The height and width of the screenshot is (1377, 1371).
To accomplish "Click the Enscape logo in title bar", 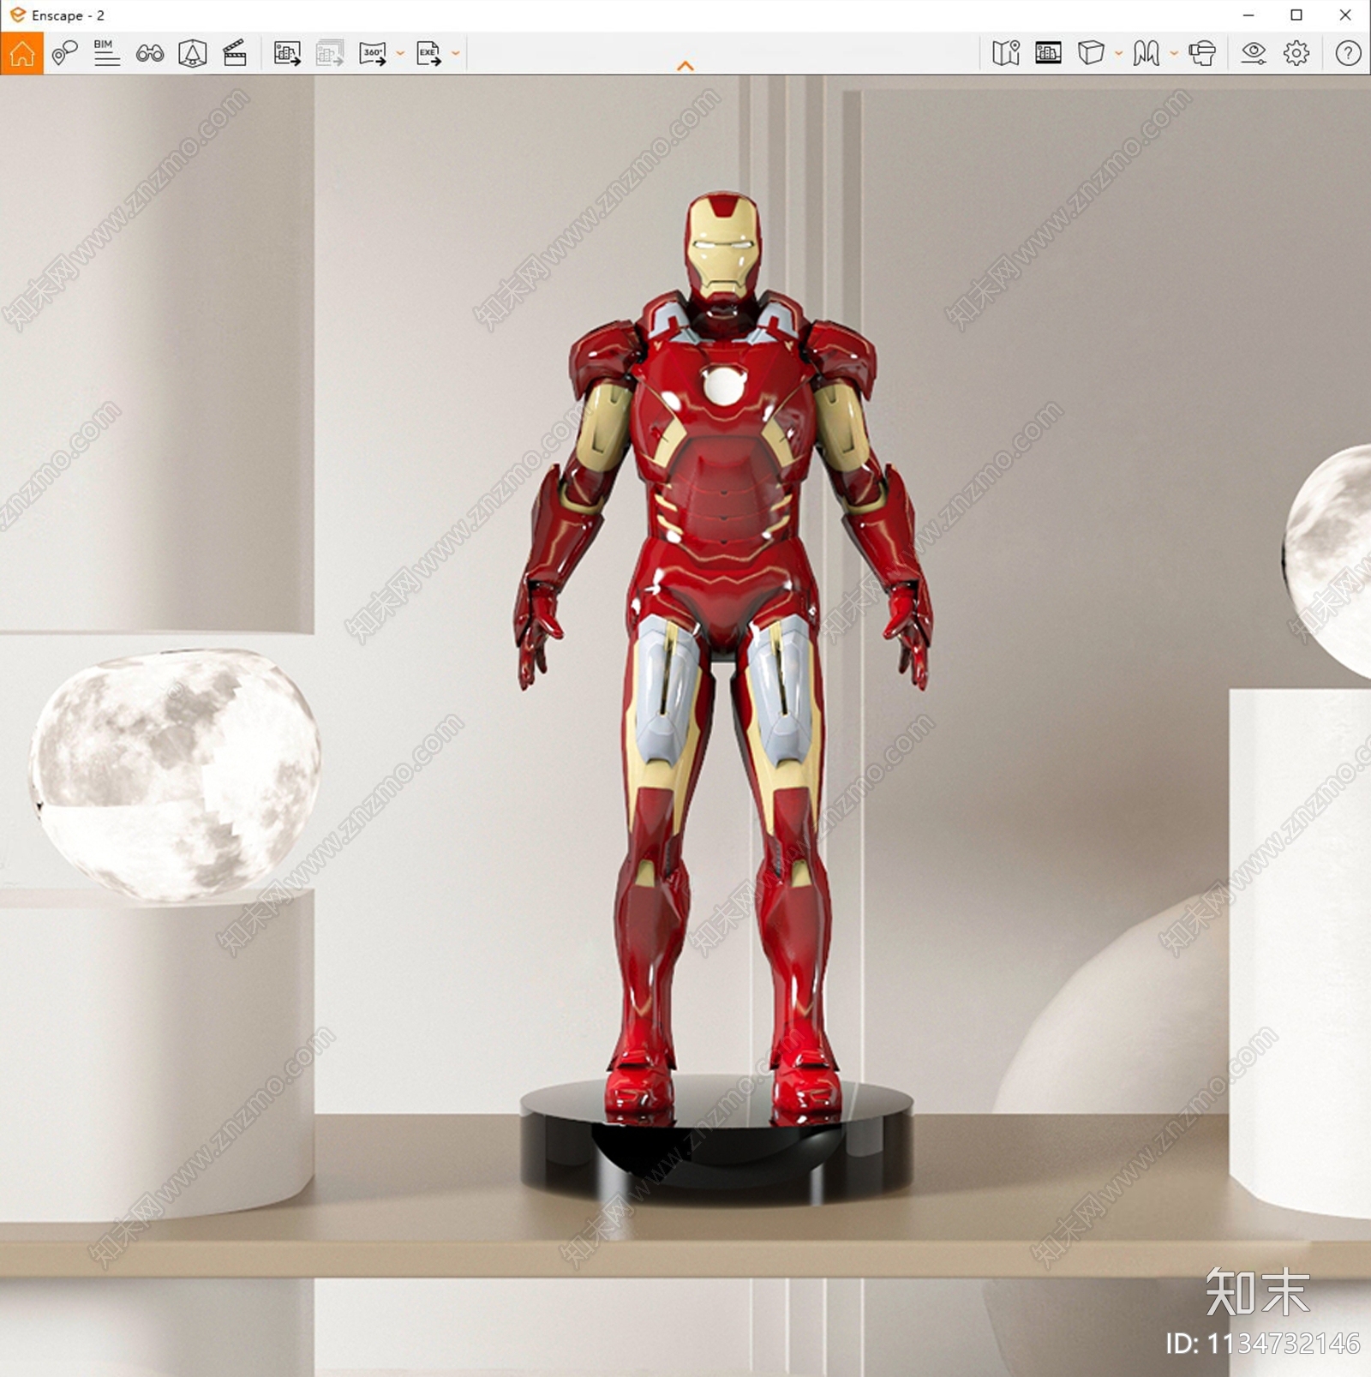I will tap(17, 15).
